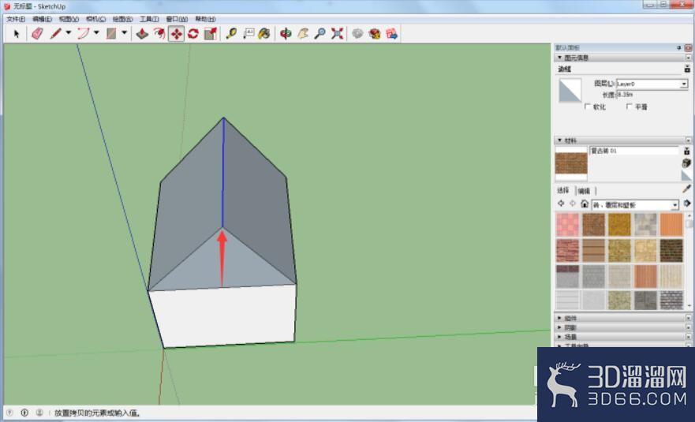The image size is (695, 422).
Task: Open the Line tool dropdown arrow
Action: pos(69,32)
